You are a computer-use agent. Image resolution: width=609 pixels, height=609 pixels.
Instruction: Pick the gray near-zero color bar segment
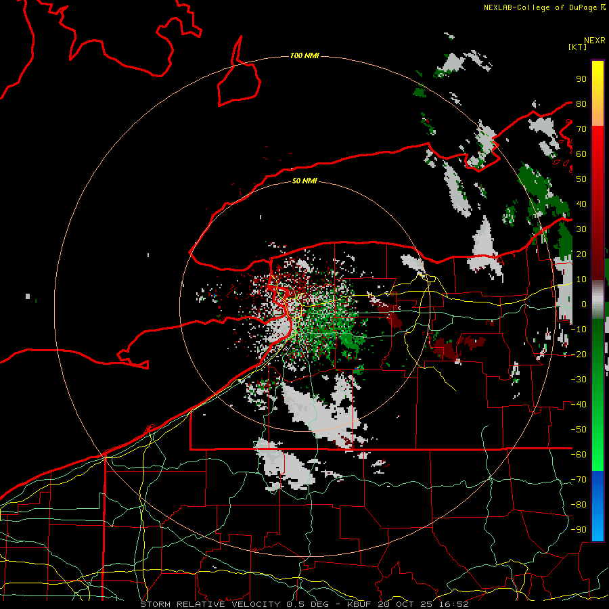point(597,300)
